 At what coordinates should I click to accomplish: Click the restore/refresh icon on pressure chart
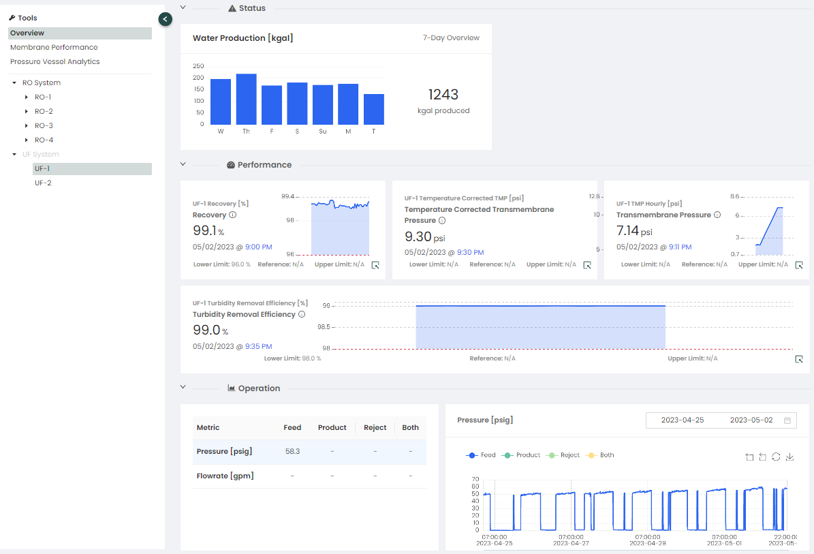click(776, 457)
